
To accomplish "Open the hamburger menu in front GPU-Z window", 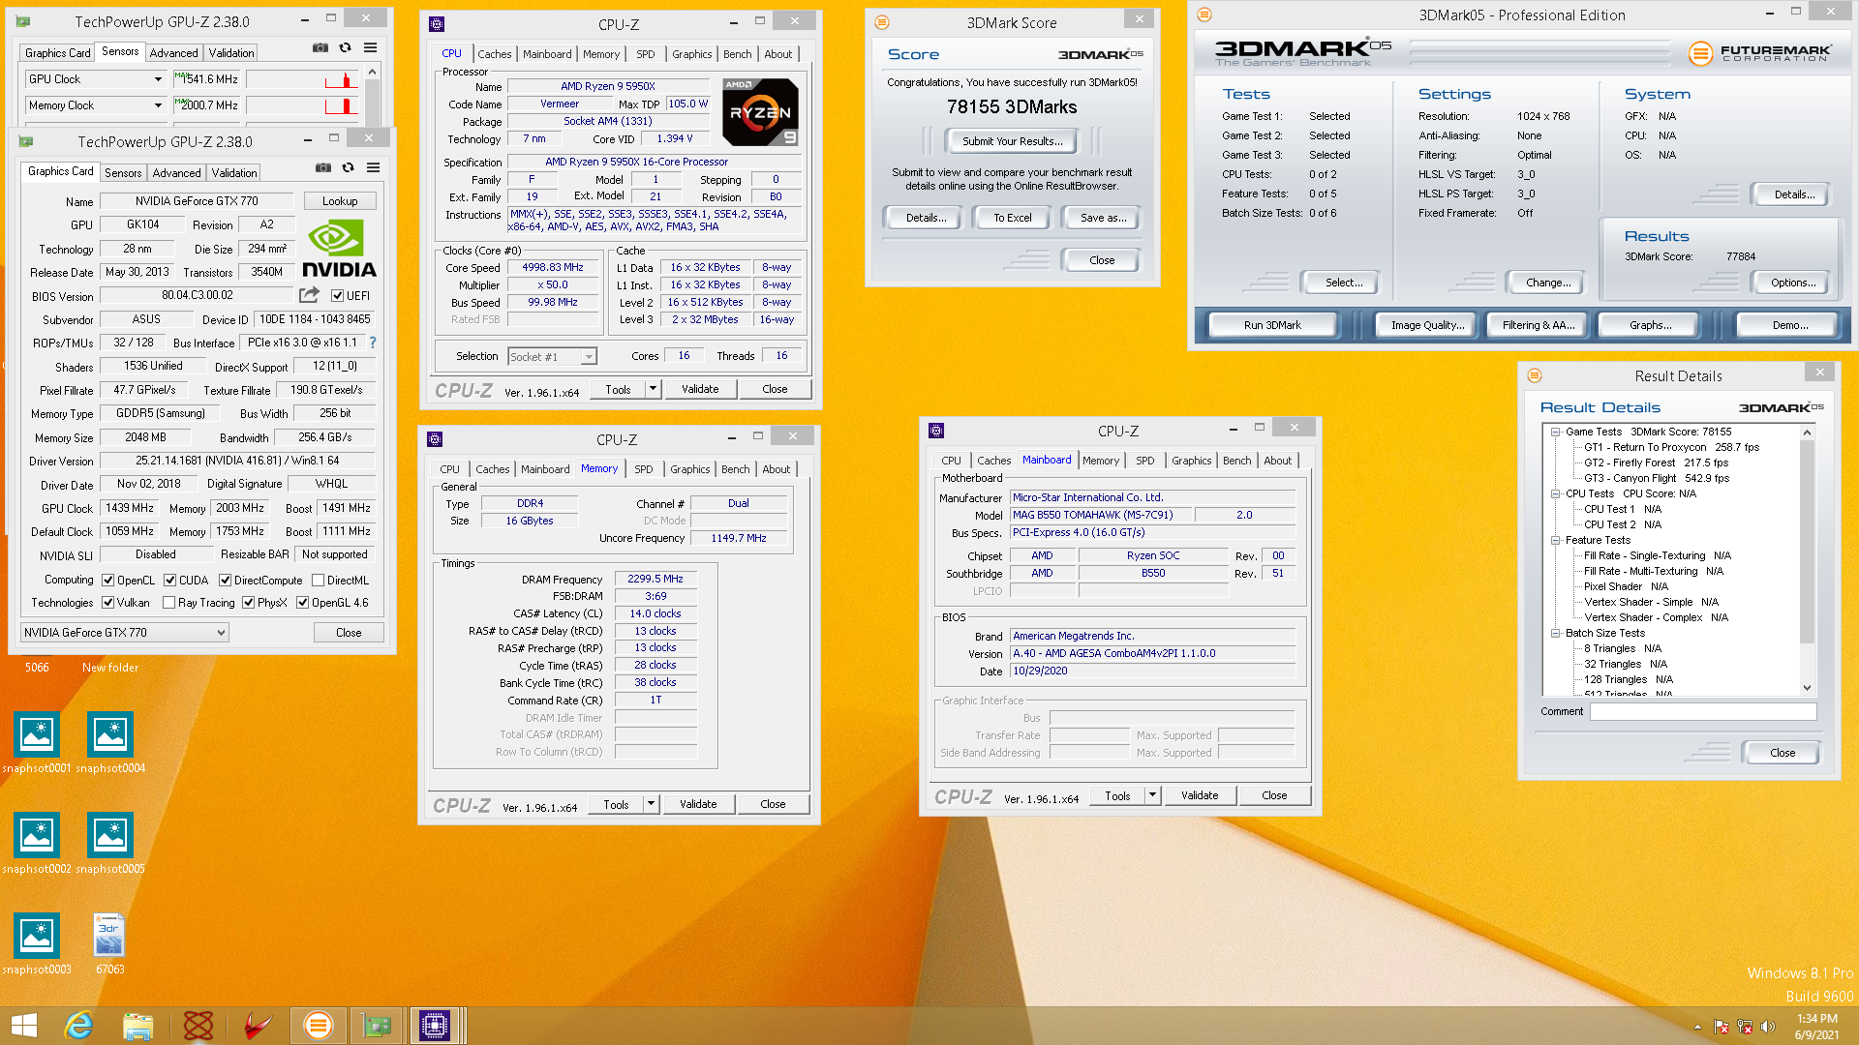I will coord(373,168).
